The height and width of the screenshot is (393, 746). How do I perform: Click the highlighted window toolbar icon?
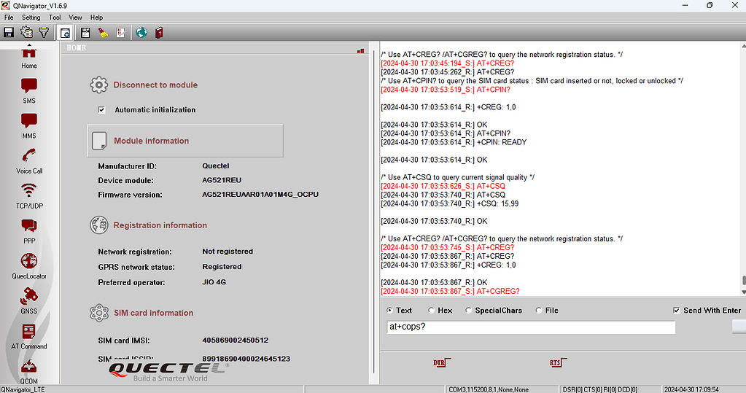[x=65, y=32]
